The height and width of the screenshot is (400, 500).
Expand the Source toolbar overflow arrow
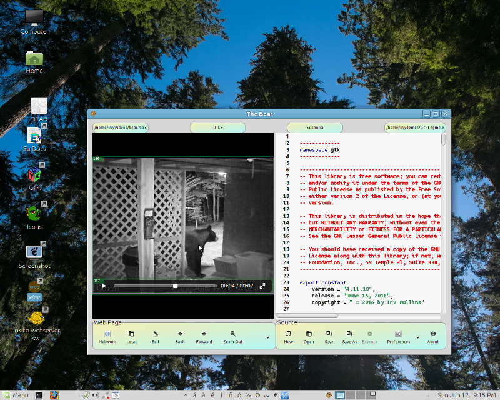tap(417, 337)
